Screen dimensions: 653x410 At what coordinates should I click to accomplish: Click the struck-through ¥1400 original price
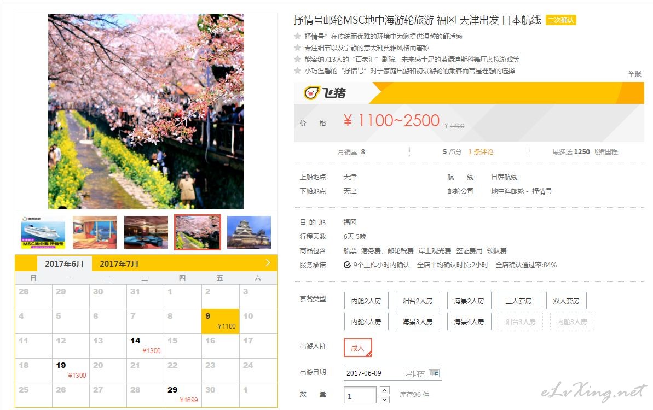[x=454, y=126]
